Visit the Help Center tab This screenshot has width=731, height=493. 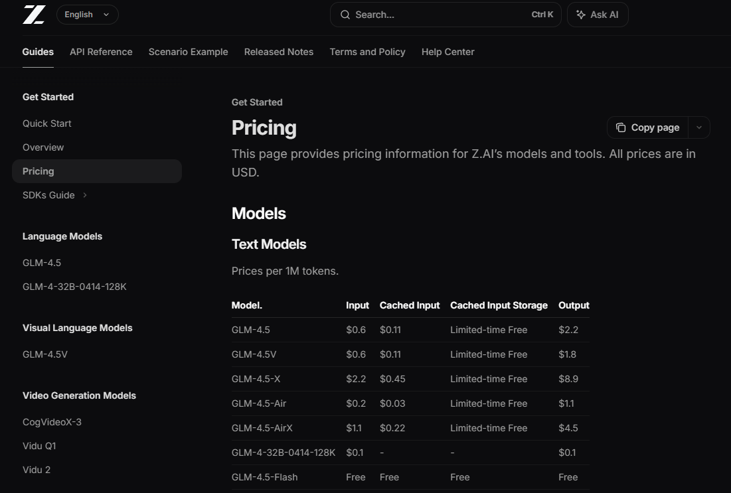point(448,52)
